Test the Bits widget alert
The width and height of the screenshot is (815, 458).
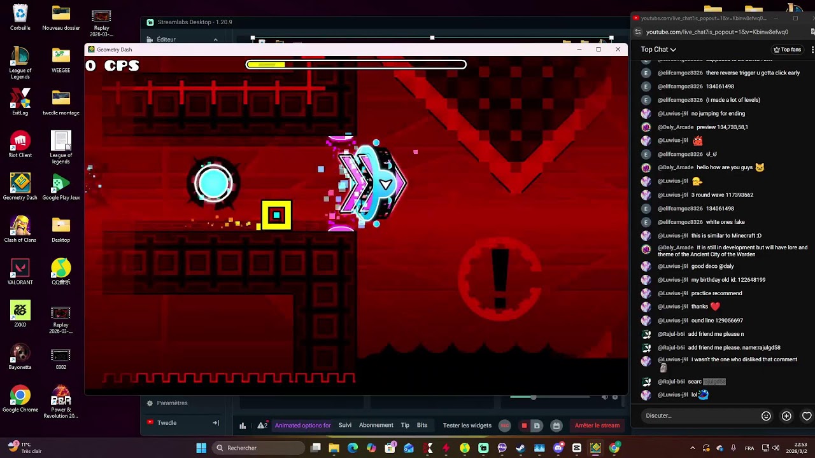click(x=422, y=426)
